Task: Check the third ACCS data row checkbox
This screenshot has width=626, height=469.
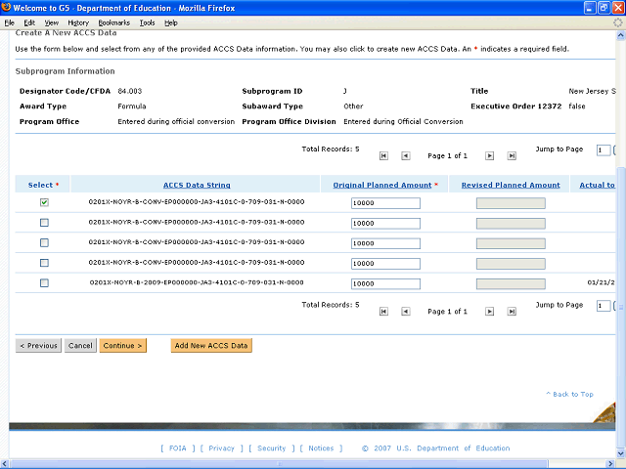Action: pos(44,242)
